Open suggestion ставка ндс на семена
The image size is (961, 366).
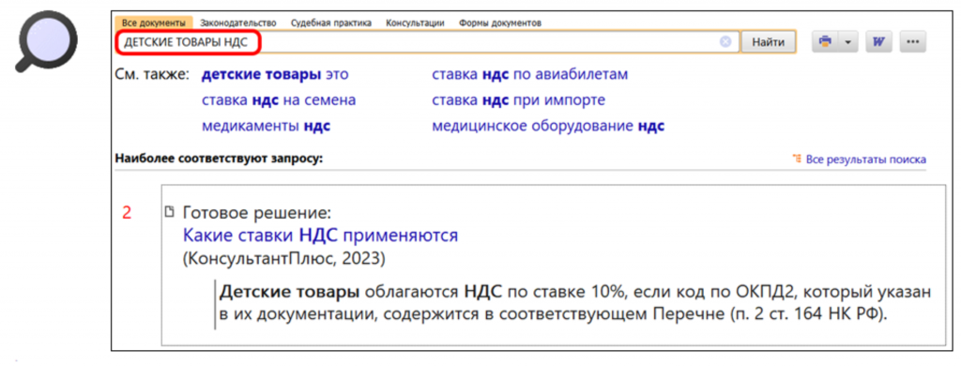pos(279,100)
